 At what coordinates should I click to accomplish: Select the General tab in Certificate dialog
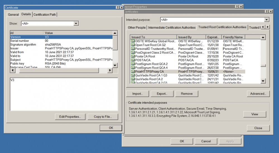point(13,14)
